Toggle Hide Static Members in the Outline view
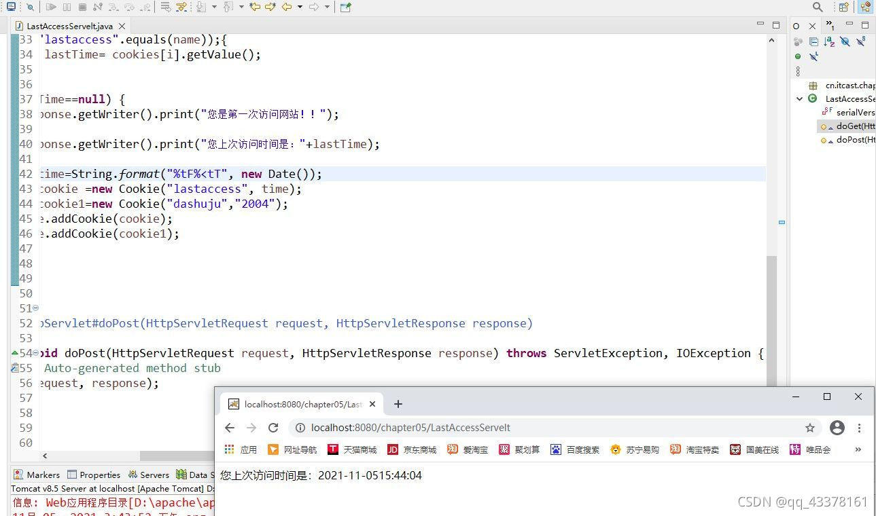 pyautogui.click(x=860, y=41)
